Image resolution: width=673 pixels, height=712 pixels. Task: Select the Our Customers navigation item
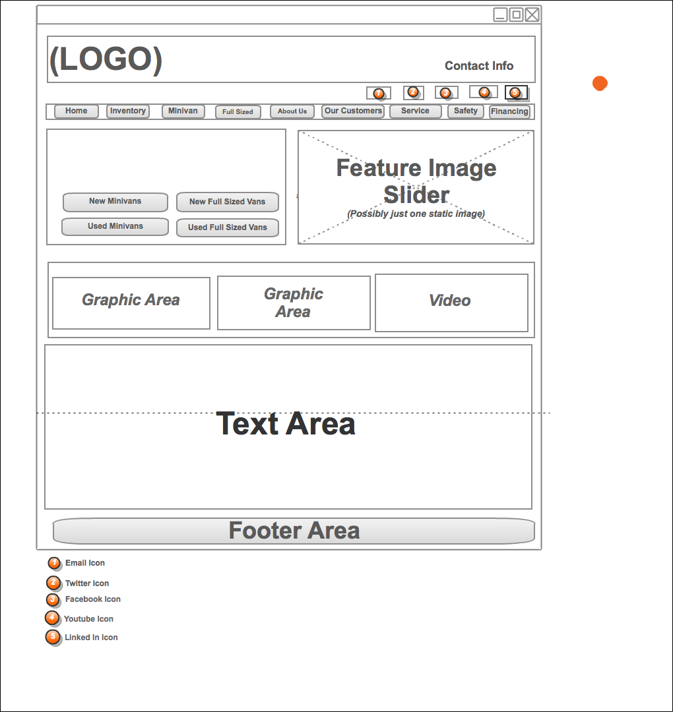pyautogui.click(x=353, y=111)
